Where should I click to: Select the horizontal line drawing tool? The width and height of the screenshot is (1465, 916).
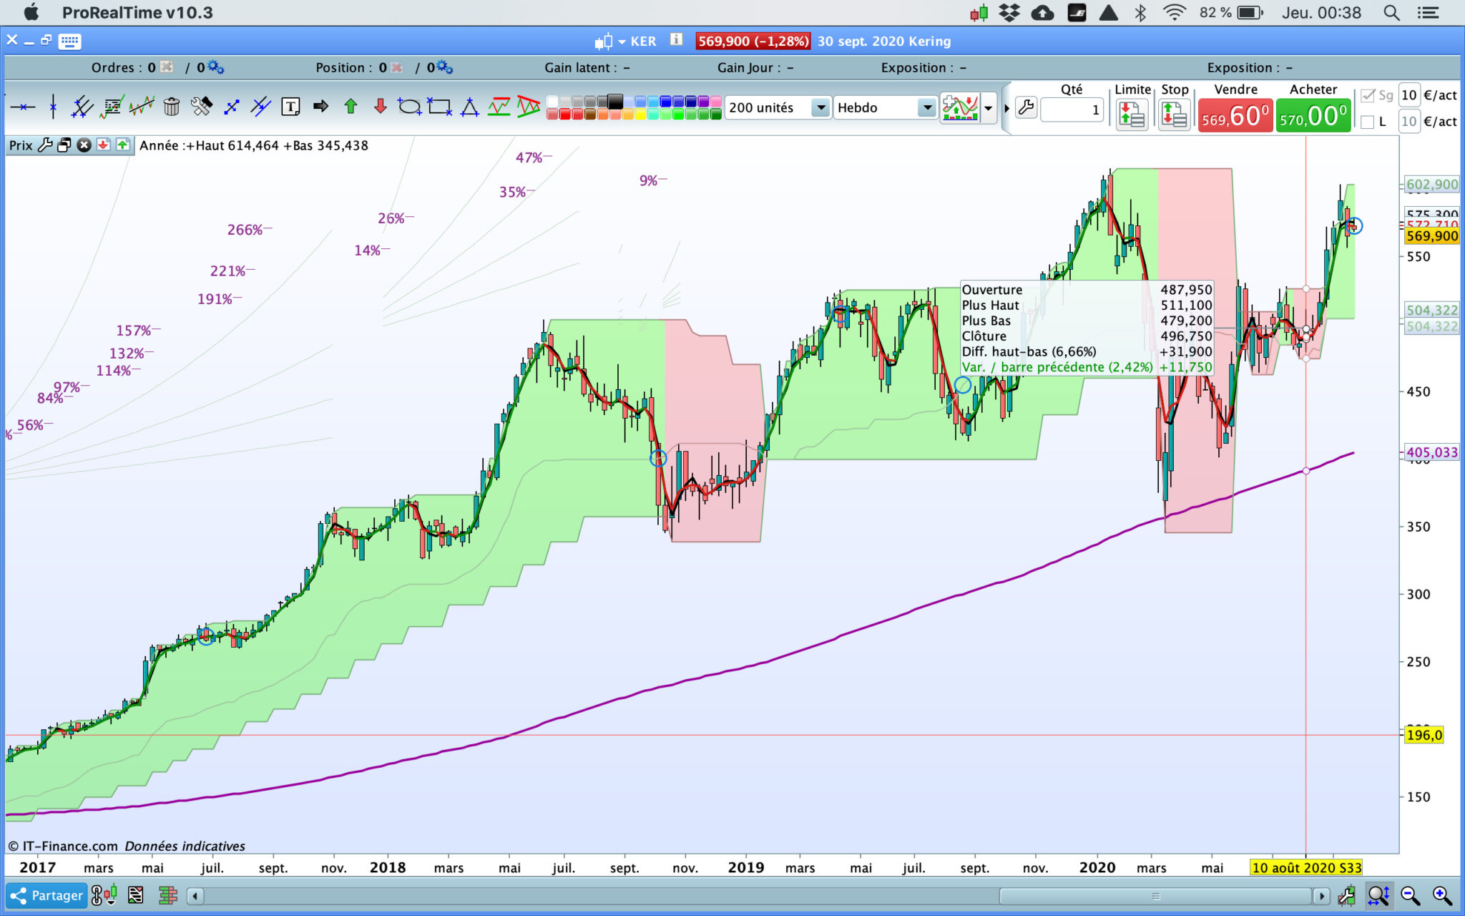click(x=23, y=107)
